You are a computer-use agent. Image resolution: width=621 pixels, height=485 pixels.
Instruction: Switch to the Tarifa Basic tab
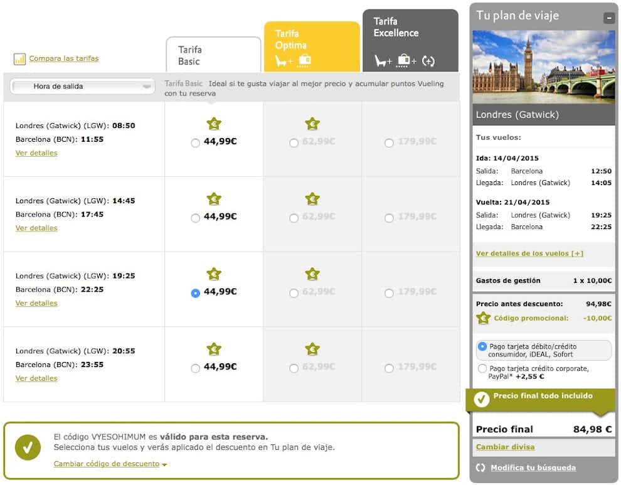tap(213, 55)
